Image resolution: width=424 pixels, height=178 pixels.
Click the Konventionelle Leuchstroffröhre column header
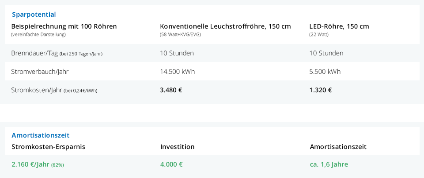pyautogui.click(x=226, y=26)
